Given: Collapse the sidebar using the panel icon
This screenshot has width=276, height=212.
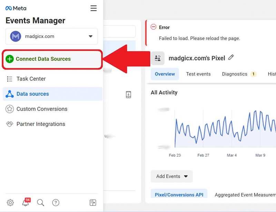Looking at the screenshot, I should (x=93, y=203).
